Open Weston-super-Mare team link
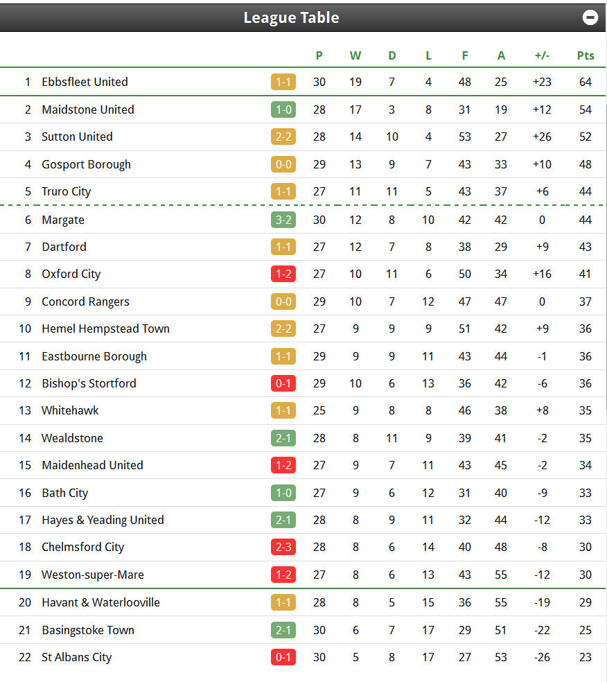This screenshot has width=607, height=682. click(x=93, y=575)
